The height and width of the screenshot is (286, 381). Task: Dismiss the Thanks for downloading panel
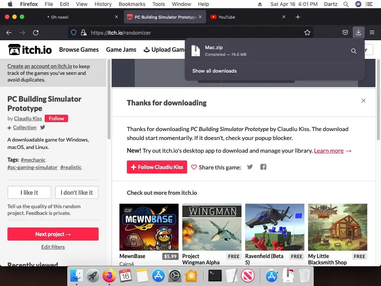point(363,101)
